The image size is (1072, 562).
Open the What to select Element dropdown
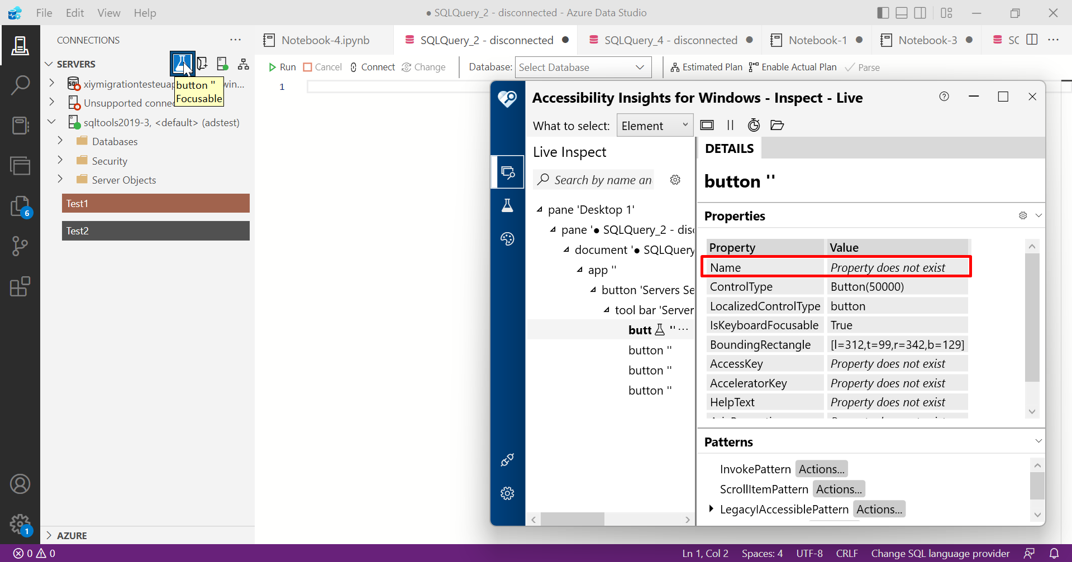[654, 125]
